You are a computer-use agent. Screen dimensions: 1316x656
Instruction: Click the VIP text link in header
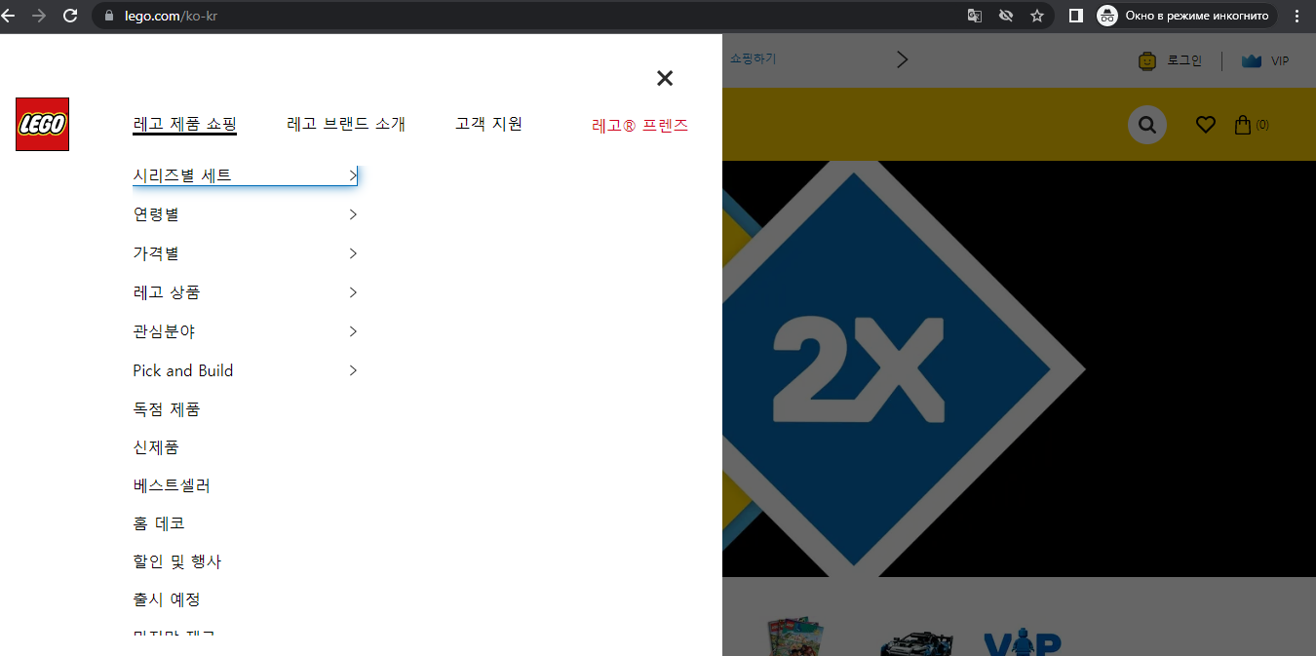click(x=1280, y=60)
